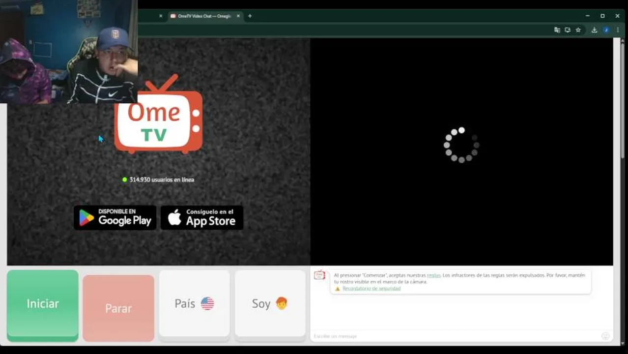Click the webcam overlay thumbnail
This screenshot has height=354, width=628.
pyautogui.click(x=69, y=52)
